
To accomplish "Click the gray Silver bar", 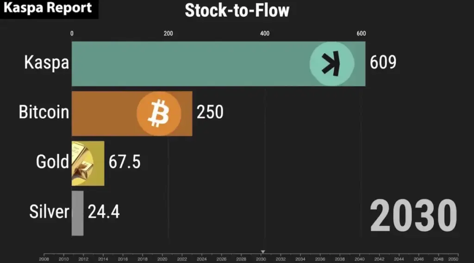I will [77, 213].
